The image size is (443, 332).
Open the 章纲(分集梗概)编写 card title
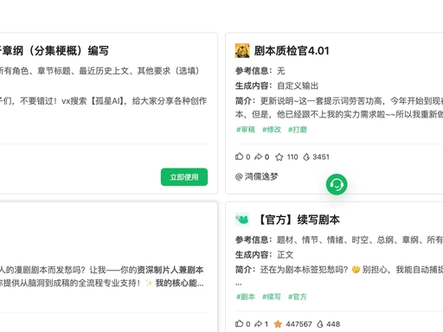[x=54, y=51]
